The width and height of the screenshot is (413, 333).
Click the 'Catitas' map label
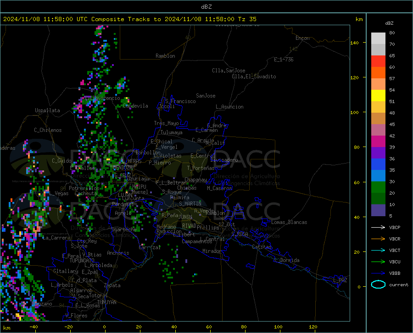(262, 247)
